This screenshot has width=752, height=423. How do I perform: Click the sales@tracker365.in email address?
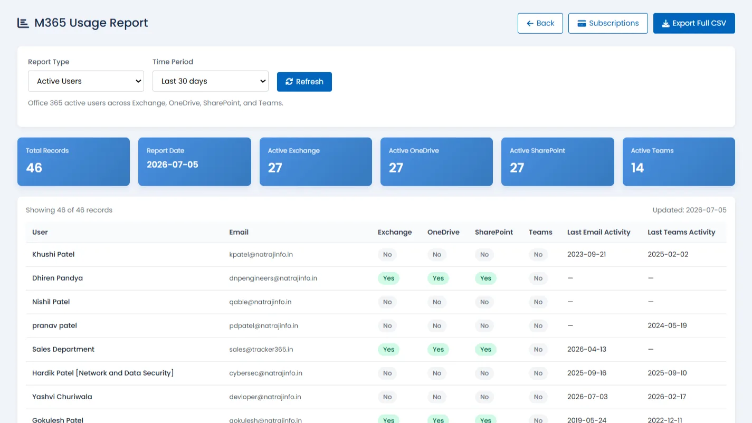261,349
